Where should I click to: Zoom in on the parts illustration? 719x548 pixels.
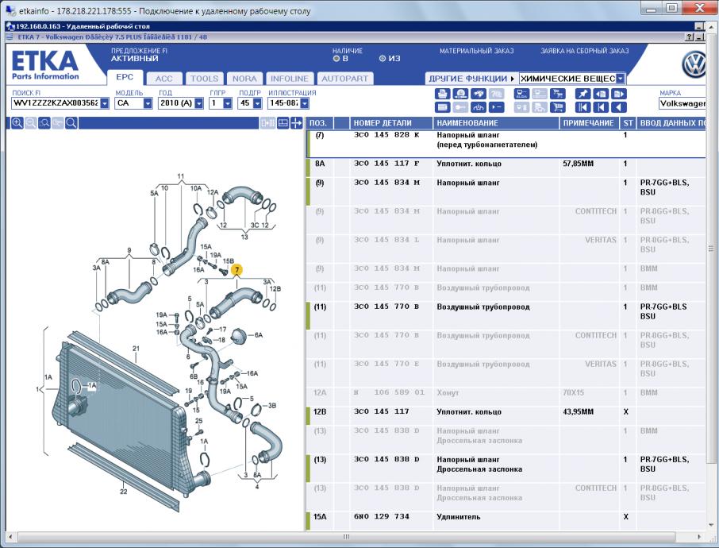coord(17,123)
